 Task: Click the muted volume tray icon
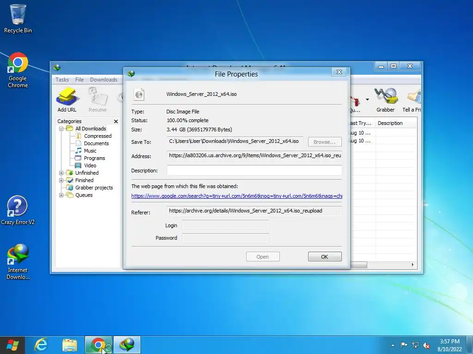click(x=426, y=345)
